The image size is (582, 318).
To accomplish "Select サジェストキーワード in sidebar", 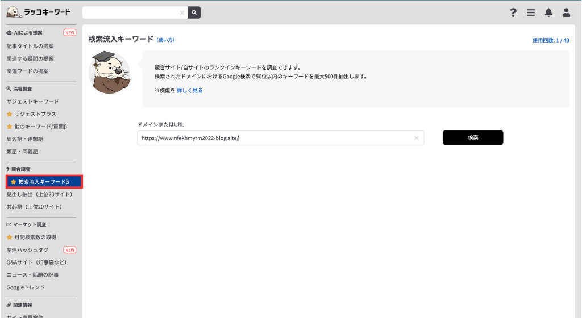I will click(x=32, y=101).
